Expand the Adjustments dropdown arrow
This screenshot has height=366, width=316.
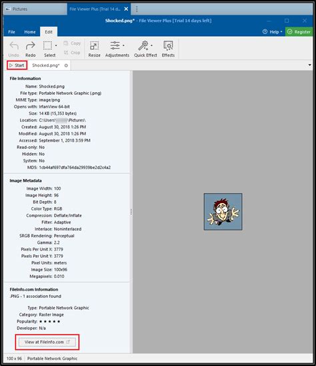click(x=123, y=45)
